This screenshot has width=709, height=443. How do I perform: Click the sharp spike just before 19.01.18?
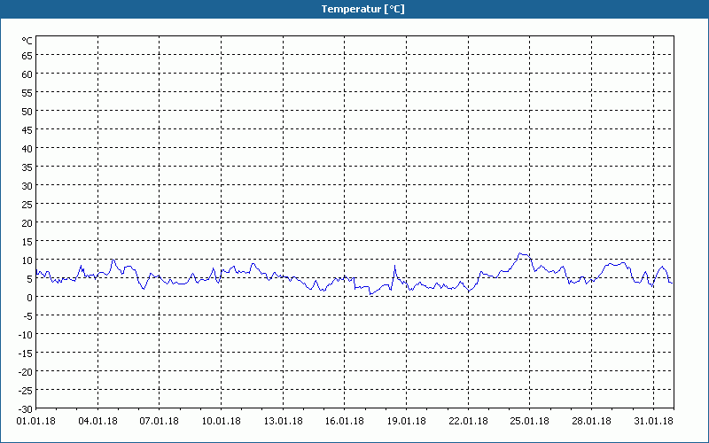(x=394, y=266)
